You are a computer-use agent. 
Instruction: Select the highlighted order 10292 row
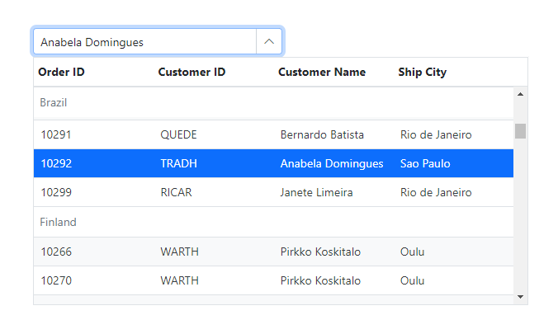(x=272, y=163)
